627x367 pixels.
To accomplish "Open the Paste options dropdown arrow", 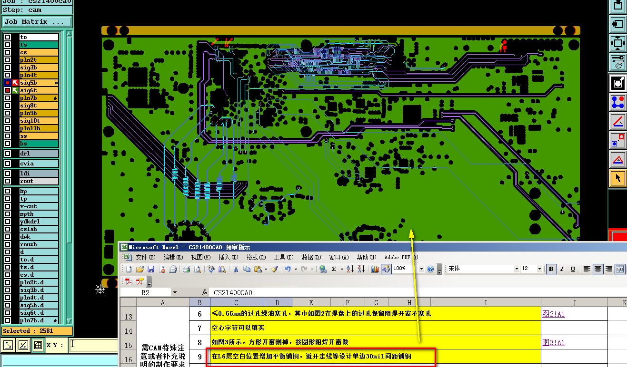I will [x=265, y=269].
